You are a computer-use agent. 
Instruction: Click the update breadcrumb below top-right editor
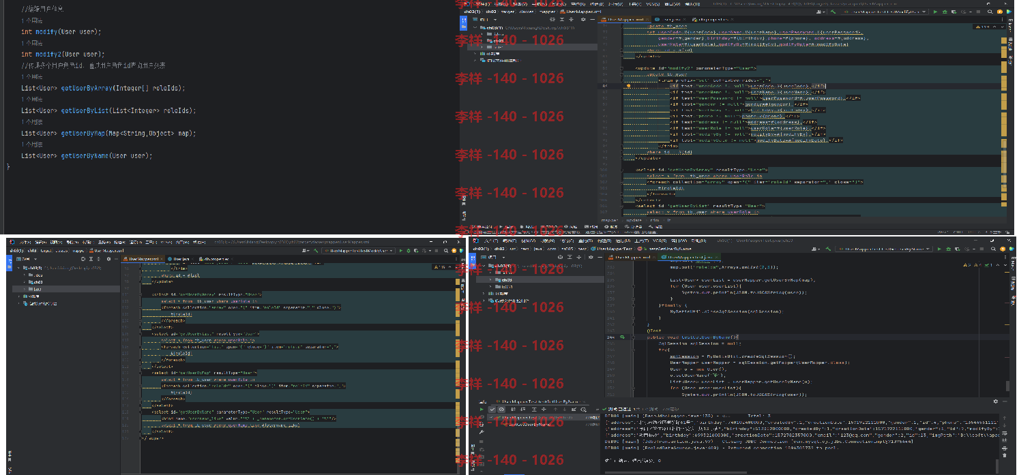point(634,220)
